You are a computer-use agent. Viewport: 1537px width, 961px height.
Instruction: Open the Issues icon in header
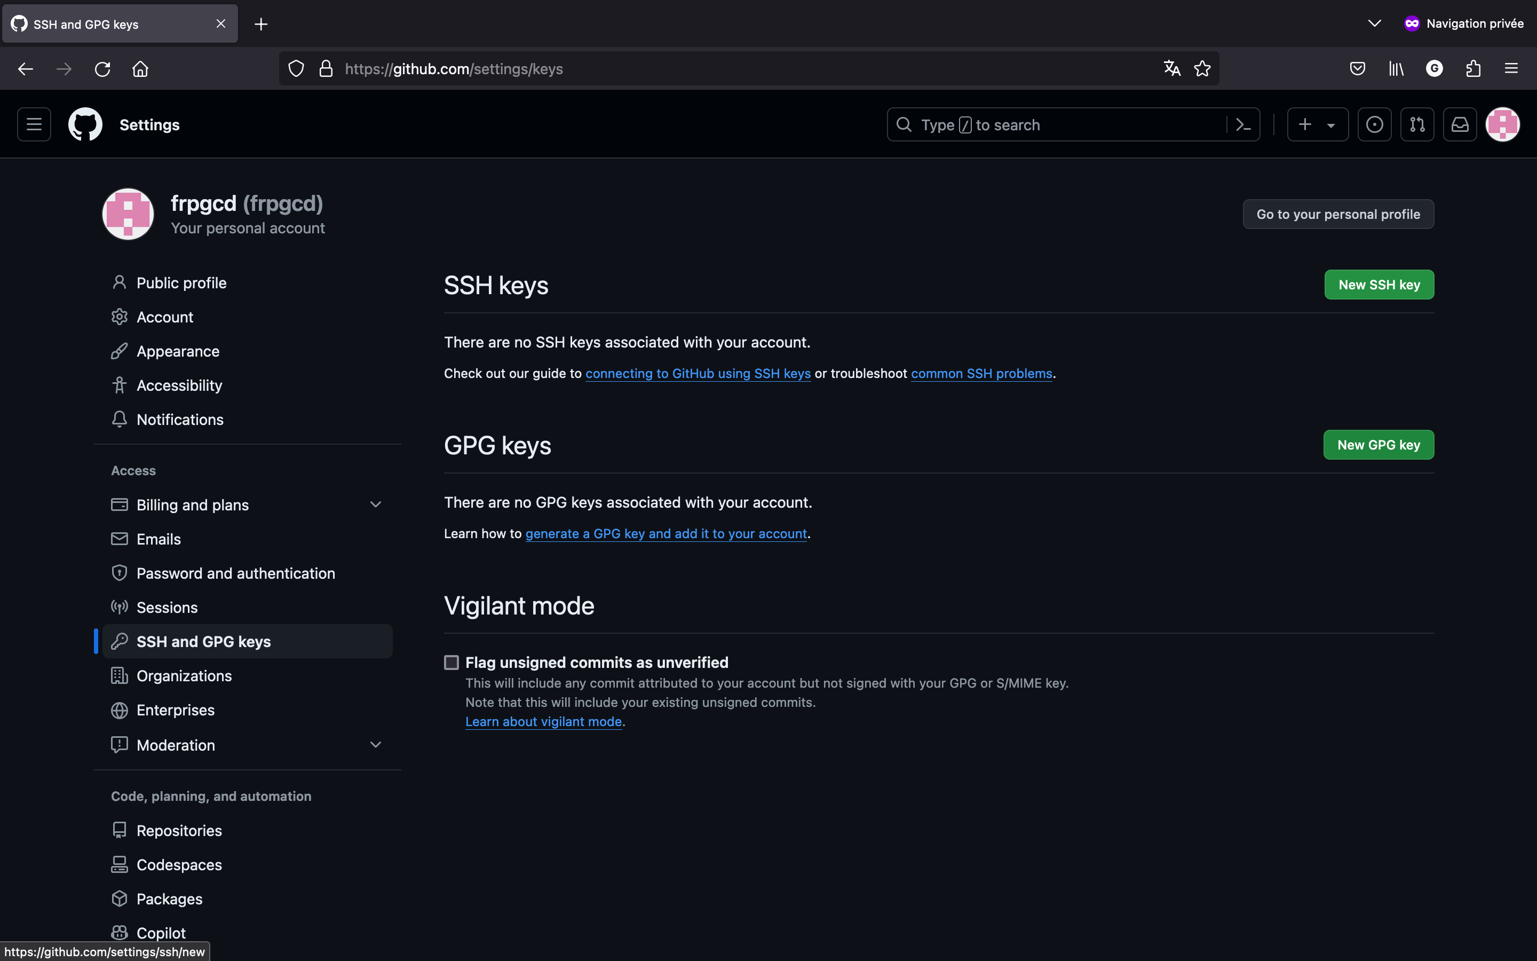pyautogui.click(x=1374, y=124)
